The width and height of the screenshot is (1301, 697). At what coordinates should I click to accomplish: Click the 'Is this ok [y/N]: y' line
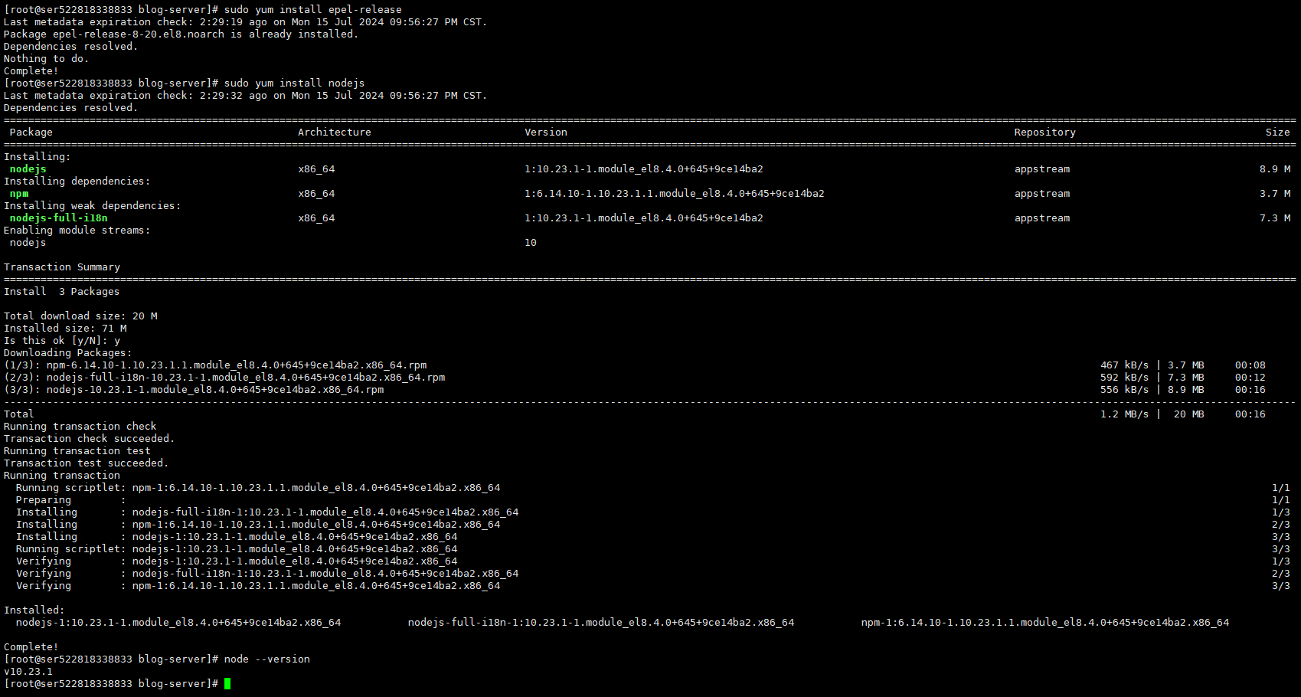click(62, 341)
